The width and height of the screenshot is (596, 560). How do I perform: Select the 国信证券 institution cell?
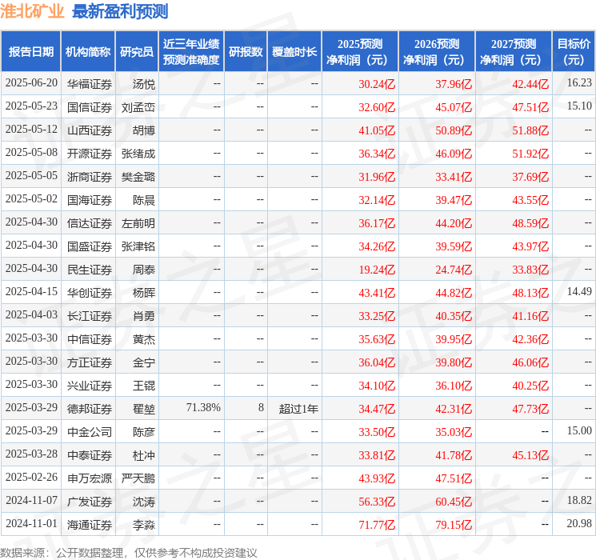90,107
